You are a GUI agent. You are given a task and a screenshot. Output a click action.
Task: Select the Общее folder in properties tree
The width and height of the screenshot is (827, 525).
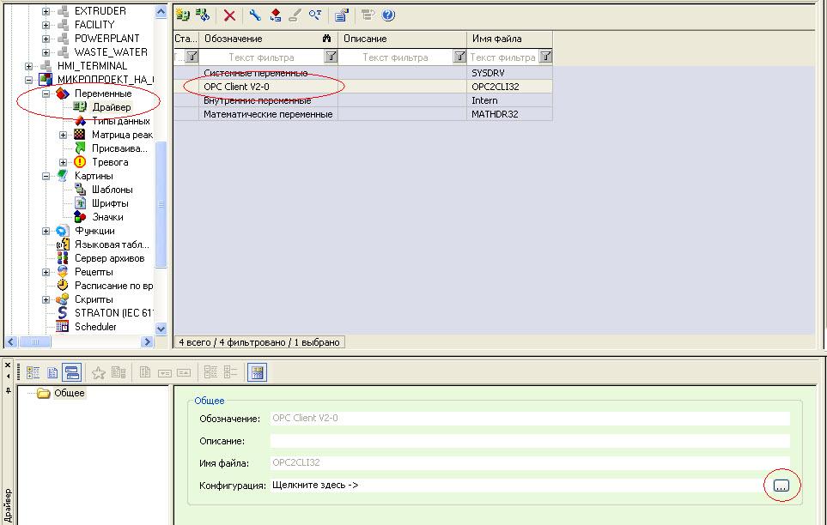(x=69, y=394)
